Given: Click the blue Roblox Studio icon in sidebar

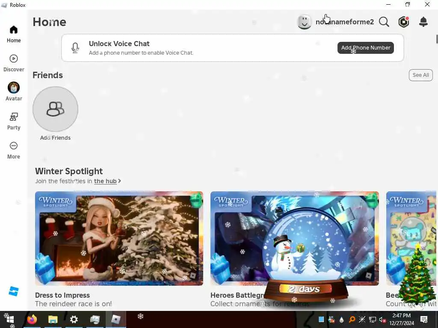Looking at the screenshot, I should pyautogui.click(x=13, y=291).
